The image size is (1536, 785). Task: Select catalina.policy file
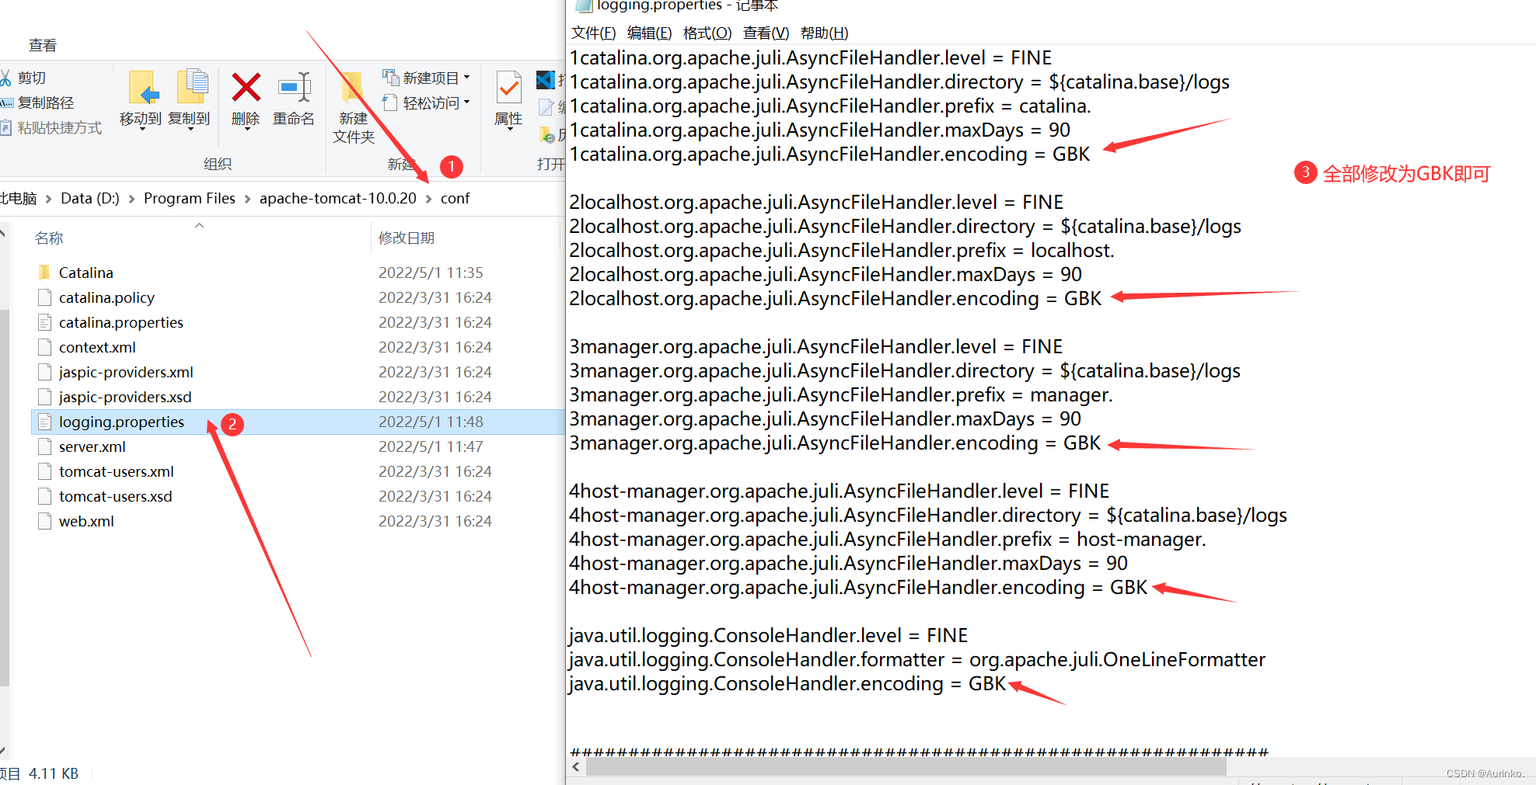pyautogui.click(x=106, y=297)
